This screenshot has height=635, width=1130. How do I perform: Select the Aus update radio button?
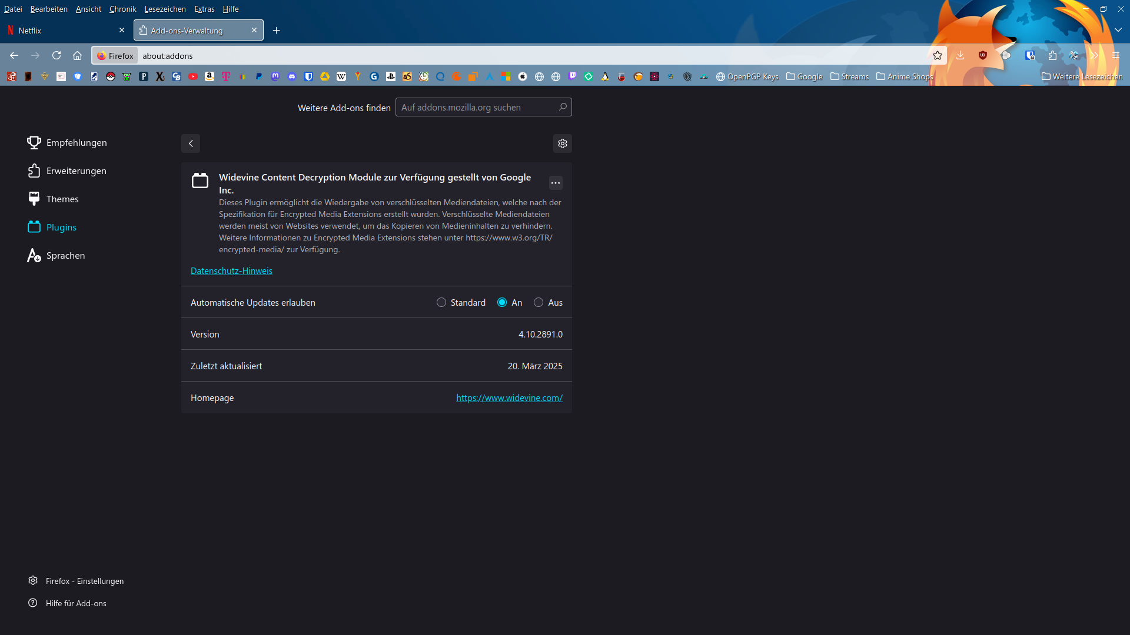[539, 302]
